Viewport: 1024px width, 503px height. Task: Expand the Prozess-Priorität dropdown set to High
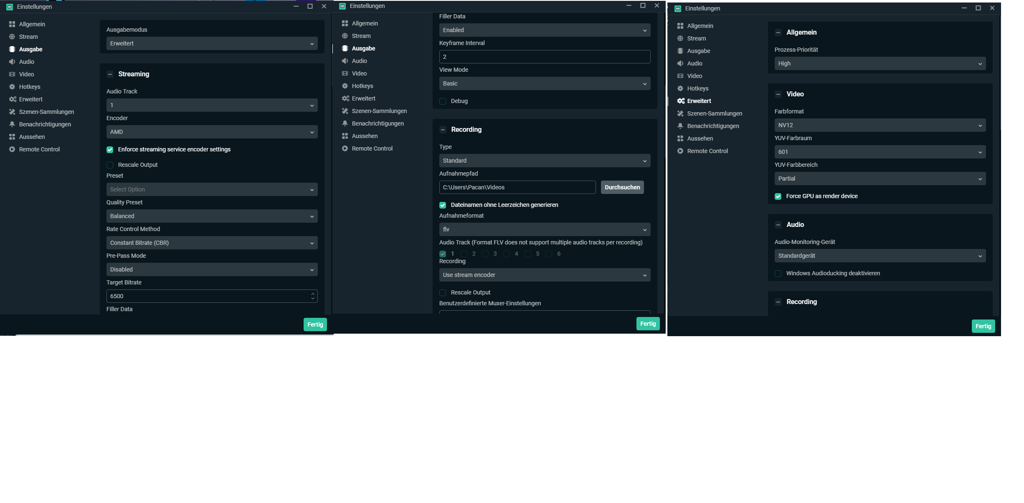(x=880, y=63)
